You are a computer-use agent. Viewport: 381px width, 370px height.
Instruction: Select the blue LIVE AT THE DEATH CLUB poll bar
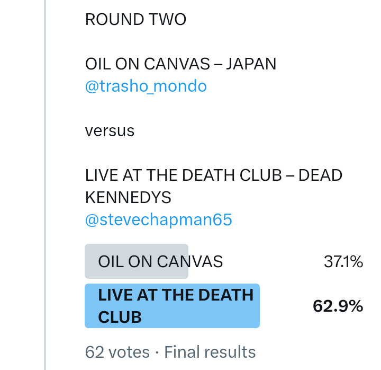(172, 306)
